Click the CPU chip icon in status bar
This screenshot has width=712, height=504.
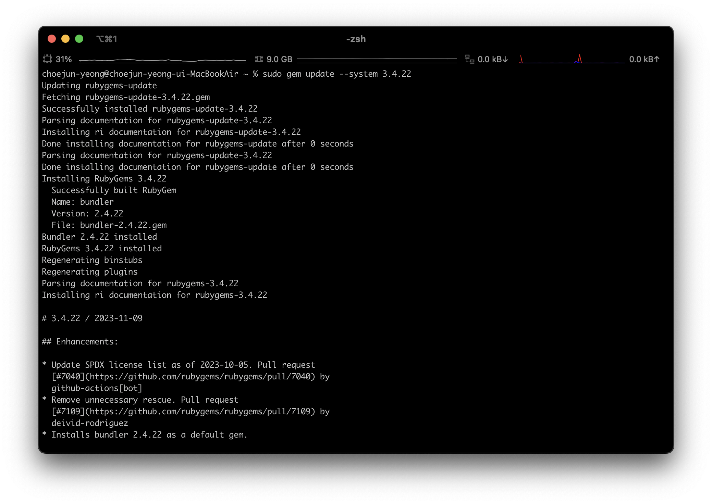(x=47, y=59)
